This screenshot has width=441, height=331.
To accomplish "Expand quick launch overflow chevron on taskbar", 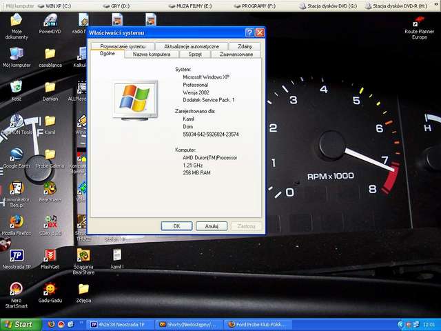I will [81, 323].
